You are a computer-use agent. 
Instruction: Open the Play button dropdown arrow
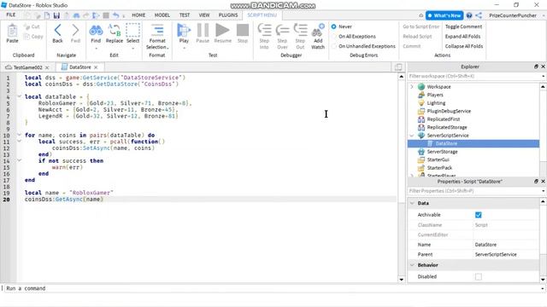(184, 48)
